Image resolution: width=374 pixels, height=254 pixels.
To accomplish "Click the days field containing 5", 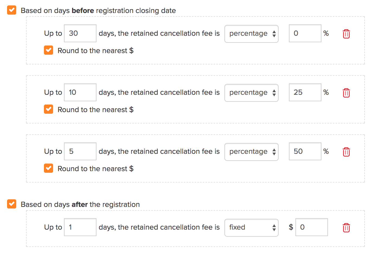I will [x=80, y=151].
